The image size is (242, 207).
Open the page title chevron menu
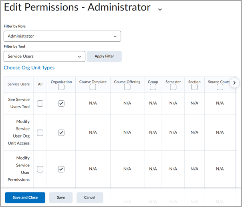point(160,9)
